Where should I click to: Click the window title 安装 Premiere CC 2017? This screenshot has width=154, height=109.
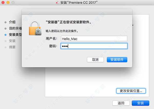tap(79, 3)
